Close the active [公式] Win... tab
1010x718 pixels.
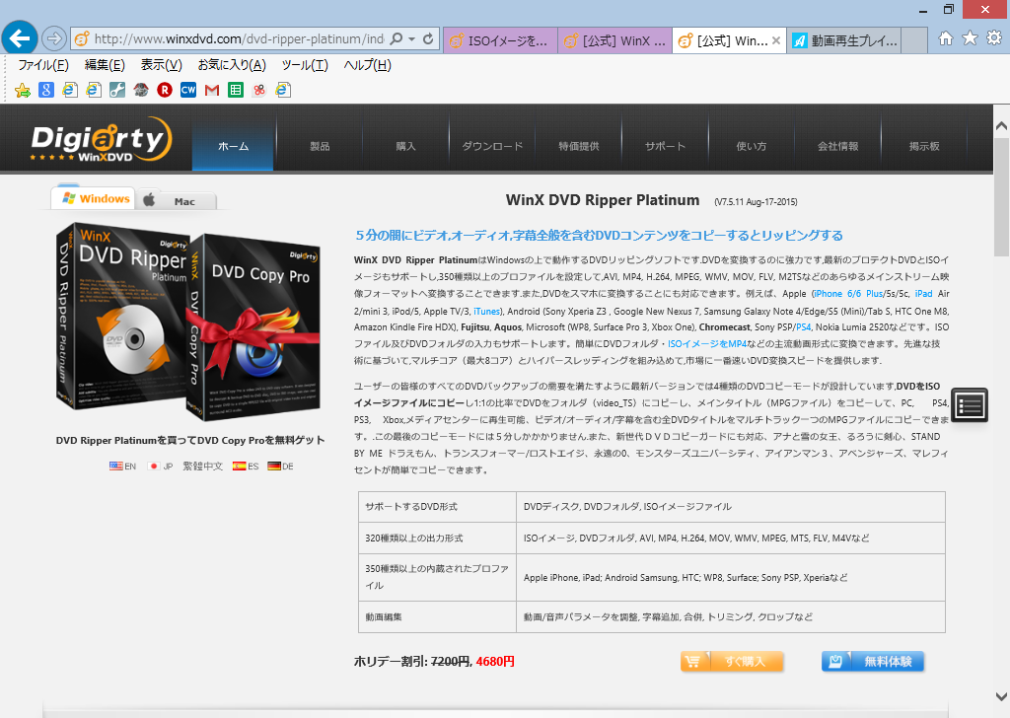(x=776, y=40)
